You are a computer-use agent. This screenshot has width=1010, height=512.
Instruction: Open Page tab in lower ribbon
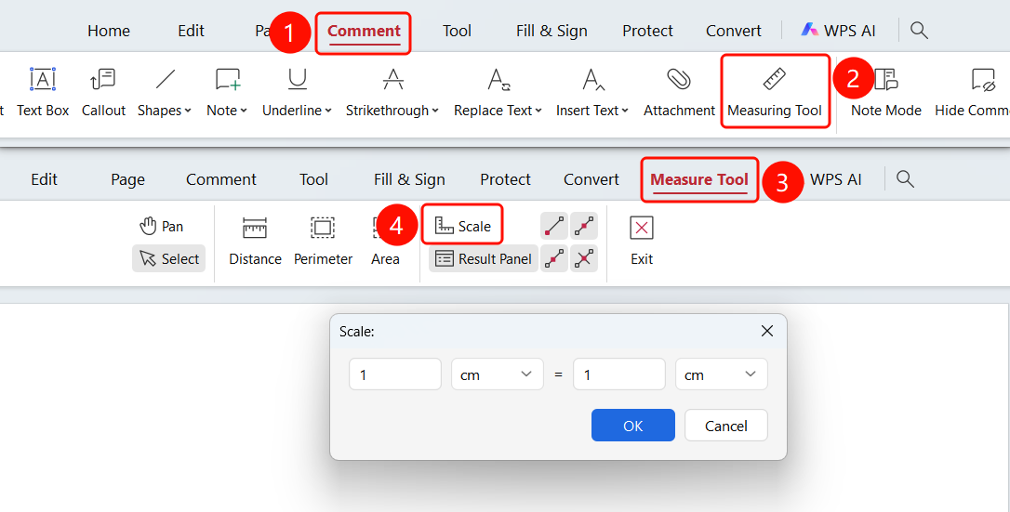point(127,178)
